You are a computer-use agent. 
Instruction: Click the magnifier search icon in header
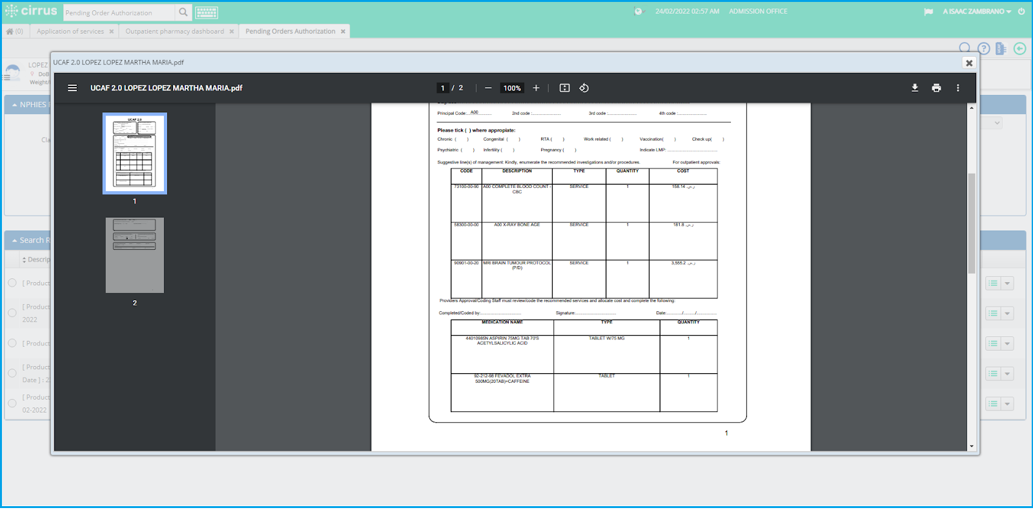(183, 12)
